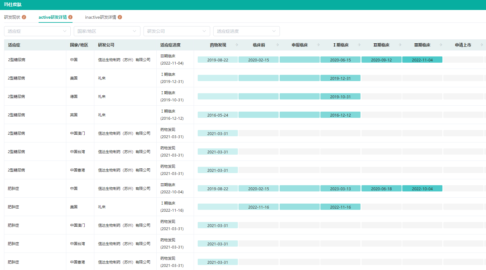Switch to the inactive研发详情 tab

(x=101, y=17)
